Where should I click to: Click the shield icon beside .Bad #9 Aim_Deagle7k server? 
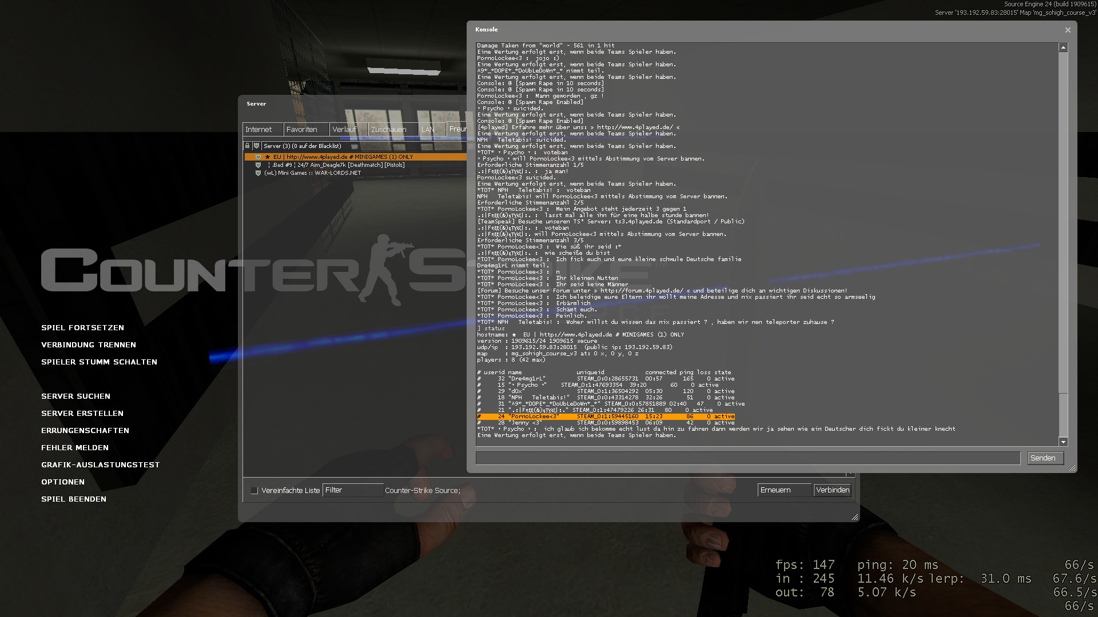point(258,165)
